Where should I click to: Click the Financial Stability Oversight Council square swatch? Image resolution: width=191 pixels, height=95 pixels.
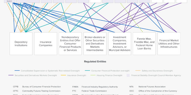[128, 75]
